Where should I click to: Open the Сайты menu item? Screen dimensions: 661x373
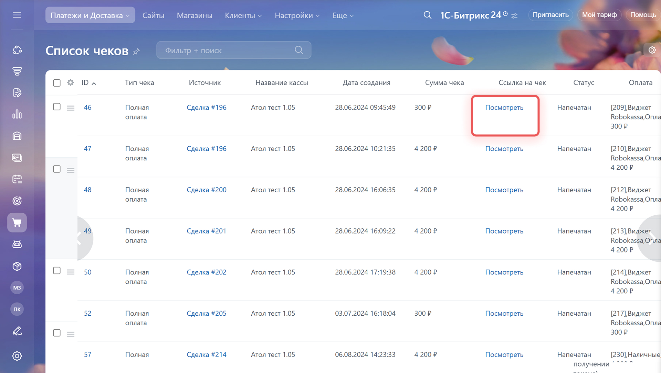coord(153,15)
